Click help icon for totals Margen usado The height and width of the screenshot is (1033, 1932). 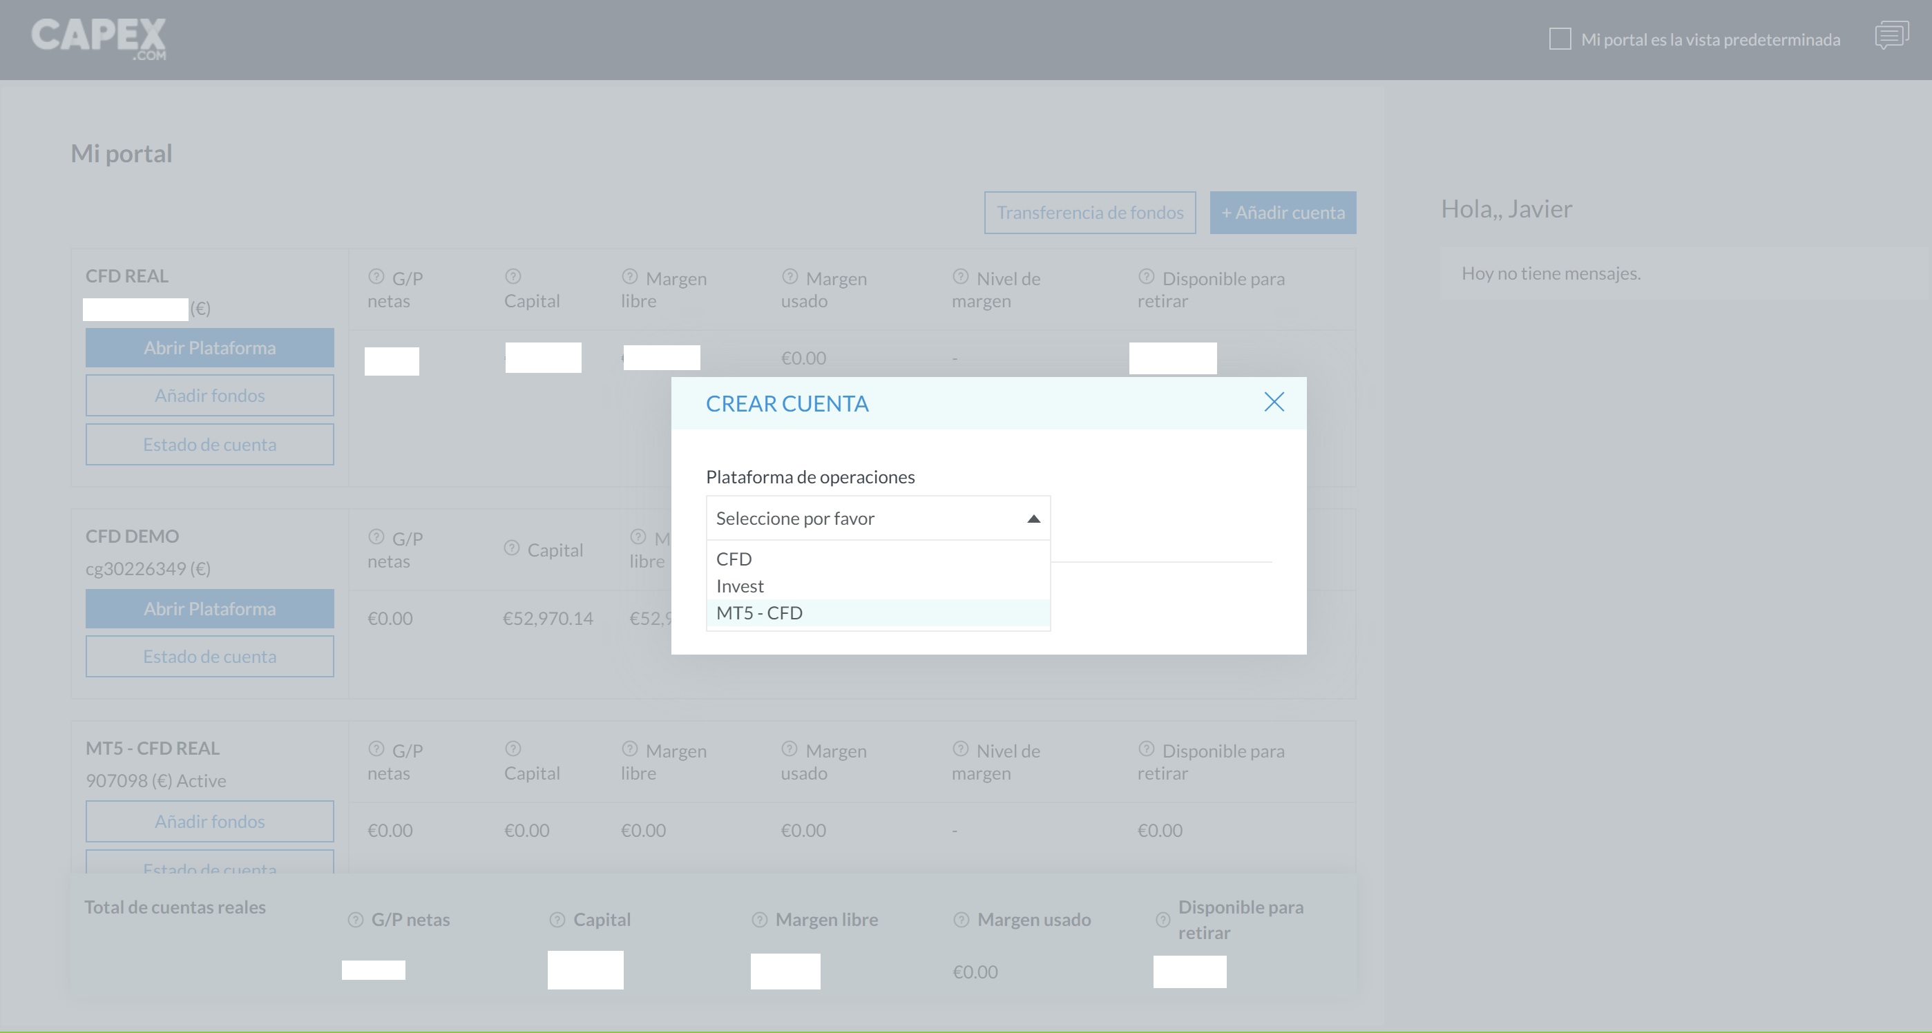[x=961, y=920]
